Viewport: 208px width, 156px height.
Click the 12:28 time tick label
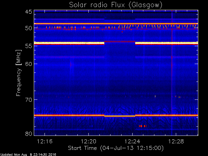point(176,141)
